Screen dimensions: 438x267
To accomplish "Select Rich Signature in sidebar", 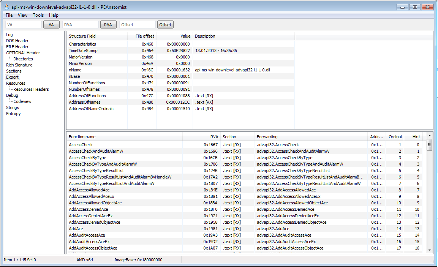I will point(19,65).
